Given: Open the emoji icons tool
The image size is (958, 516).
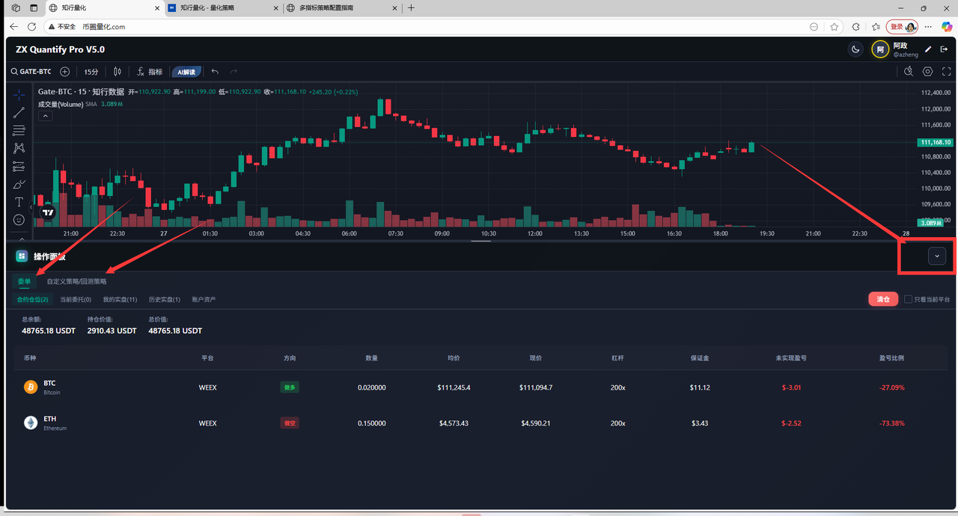Looking at the screenshot, I should pyautogui.click(x=19, y=220).
